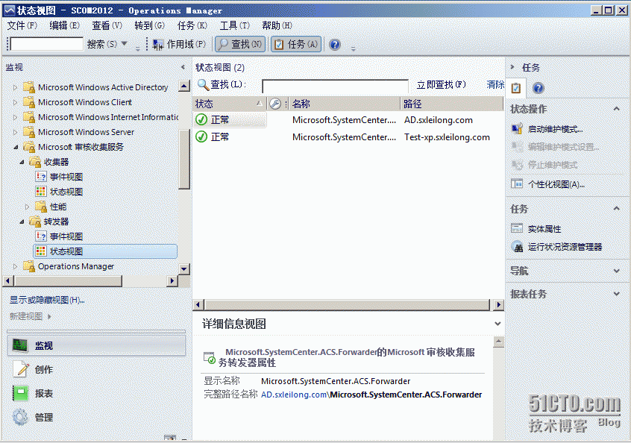Click the toolbar search input field
Viewport: 631px width, 443px height.
click(46, 44)
